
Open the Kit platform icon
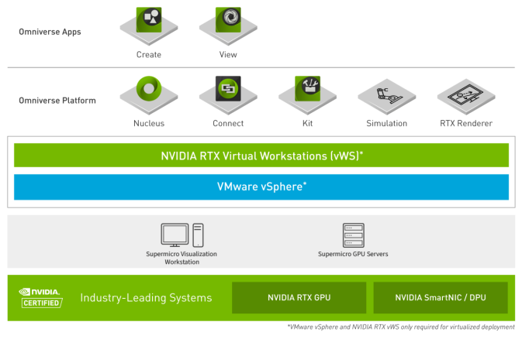coord(307,94)
